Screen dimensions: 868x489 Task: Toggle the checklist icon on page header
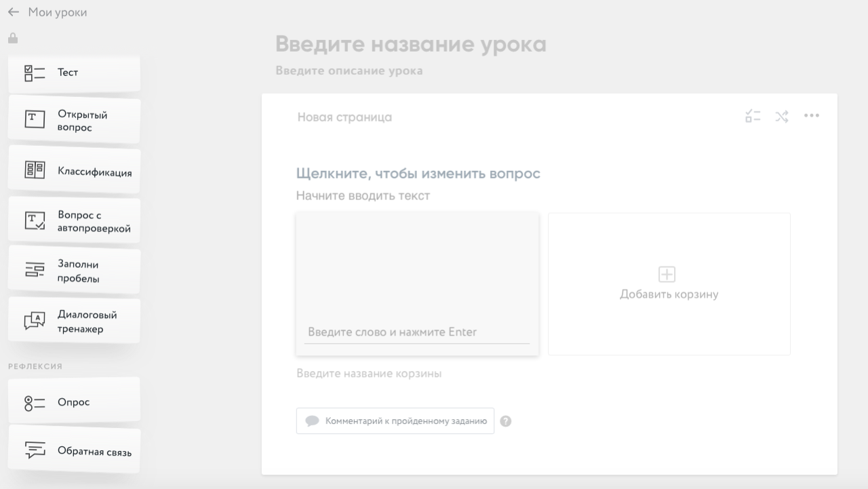coord(753,116)
